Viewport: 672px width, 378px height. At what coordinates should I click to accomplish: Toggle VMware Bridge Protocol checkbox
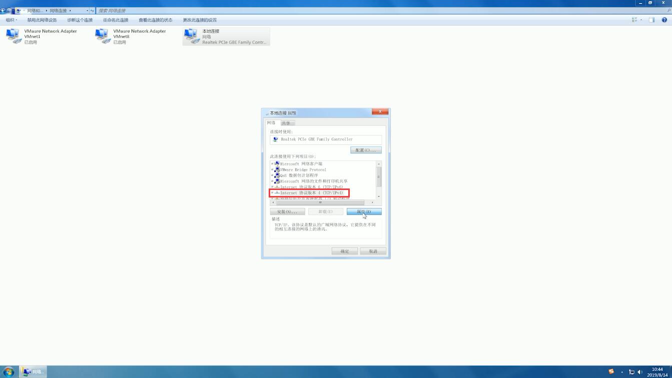tap(272, 169)
